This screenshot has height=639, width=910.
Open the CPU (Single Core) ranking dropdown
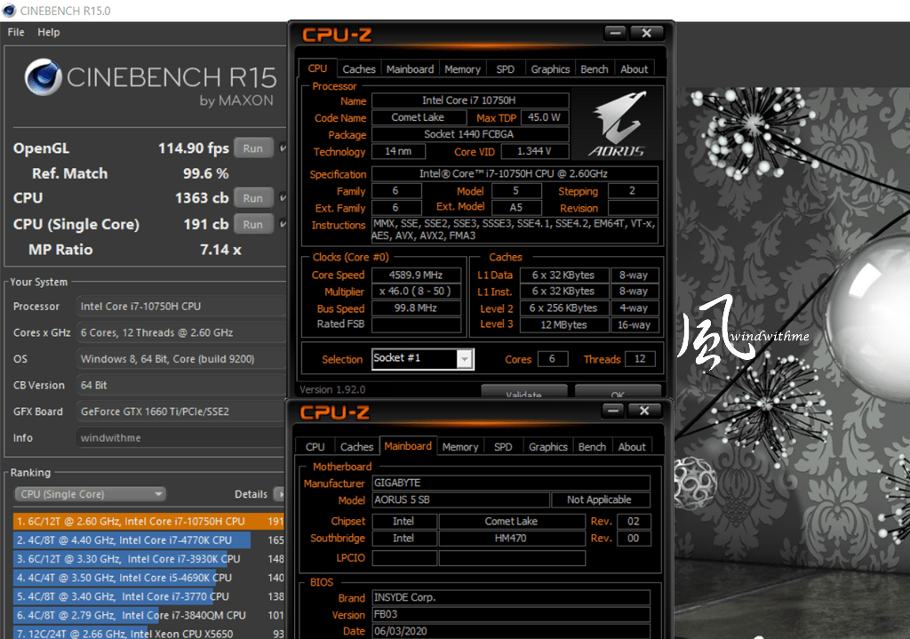coord(90,494)
